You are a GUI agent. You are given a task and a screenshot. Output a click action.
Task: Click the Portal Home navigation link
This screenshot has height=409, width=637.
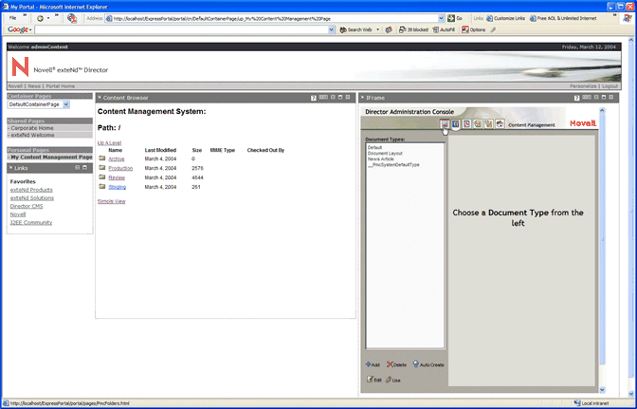pyautogui.click(x=60, y=86)
